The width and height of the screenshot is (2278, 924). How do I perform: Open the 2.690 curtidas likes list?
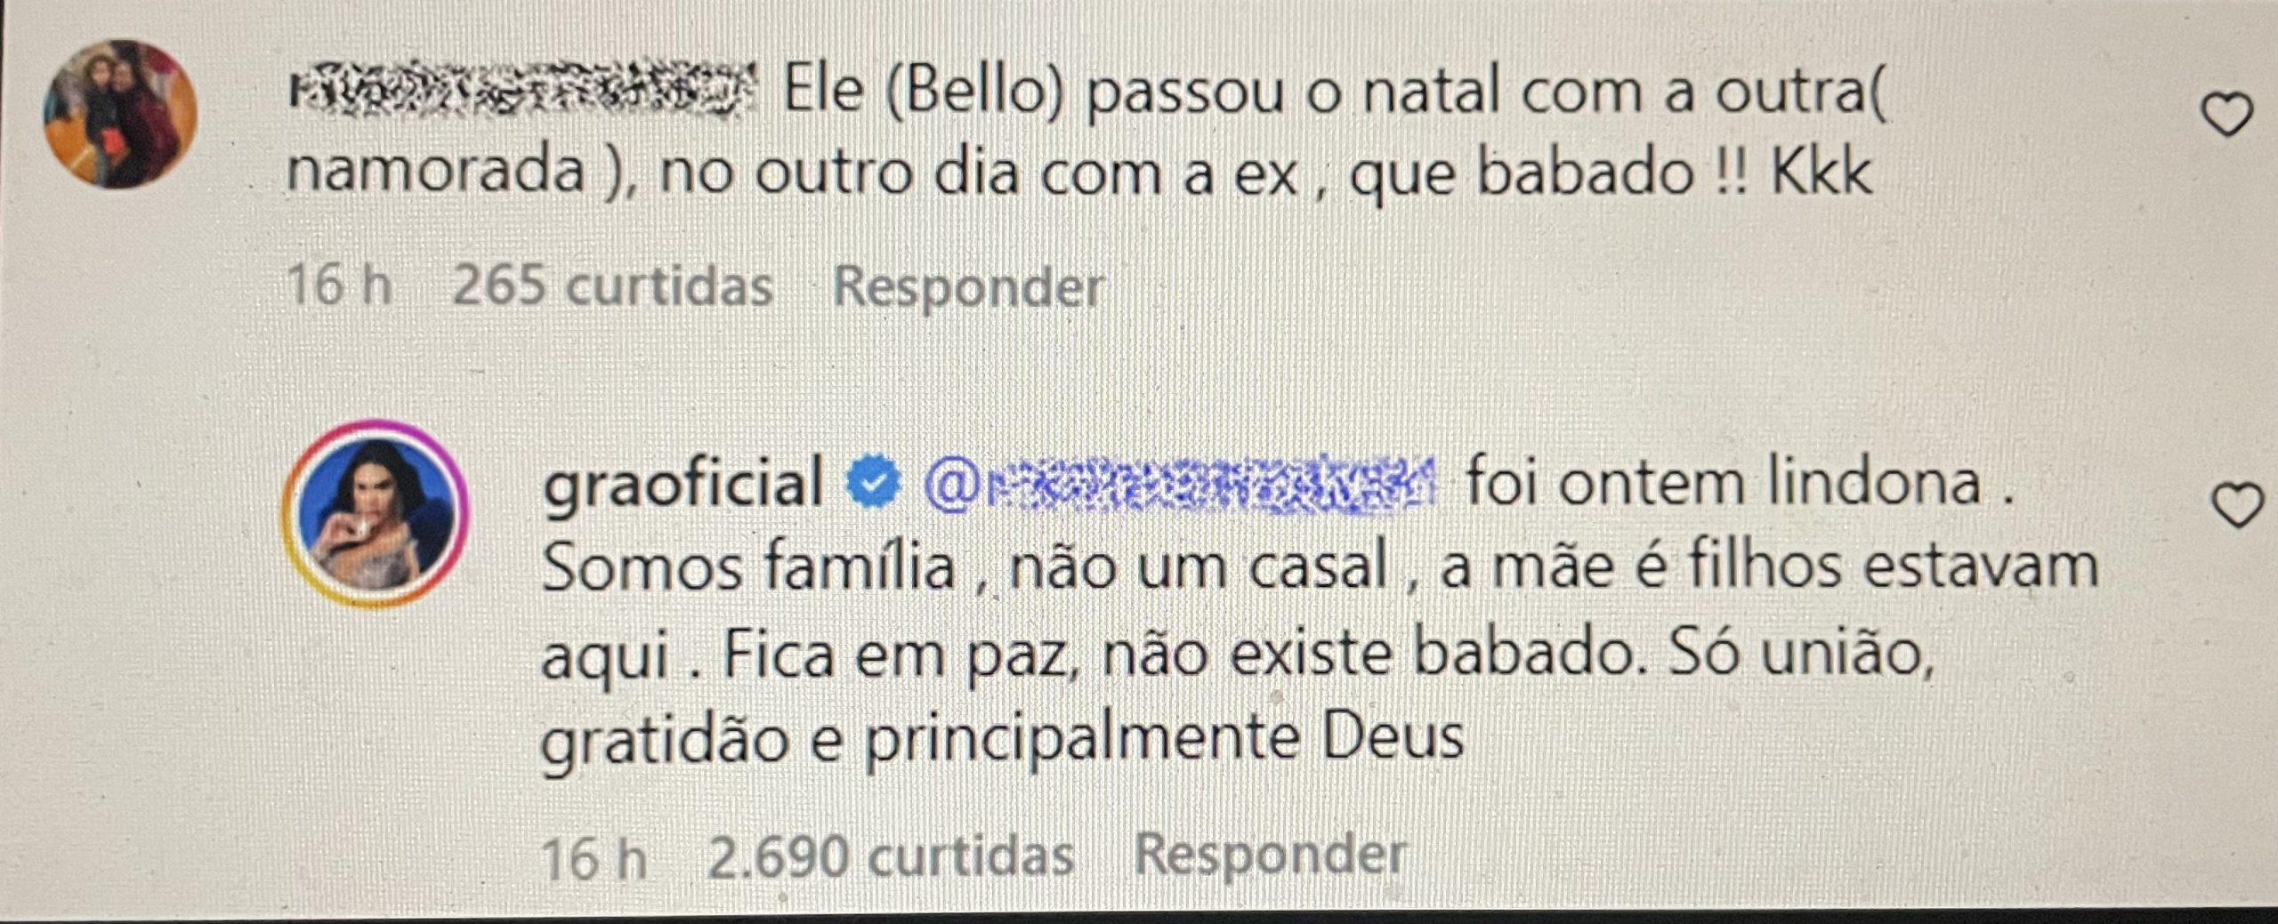coord(891,857)
